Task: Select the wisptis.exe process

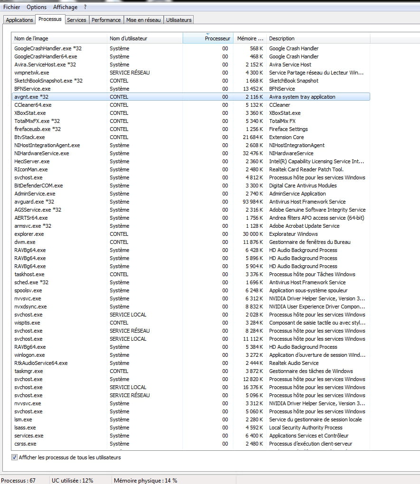Action: click(x=191, y=323)
